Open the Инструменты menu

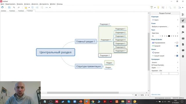[44, 4]
